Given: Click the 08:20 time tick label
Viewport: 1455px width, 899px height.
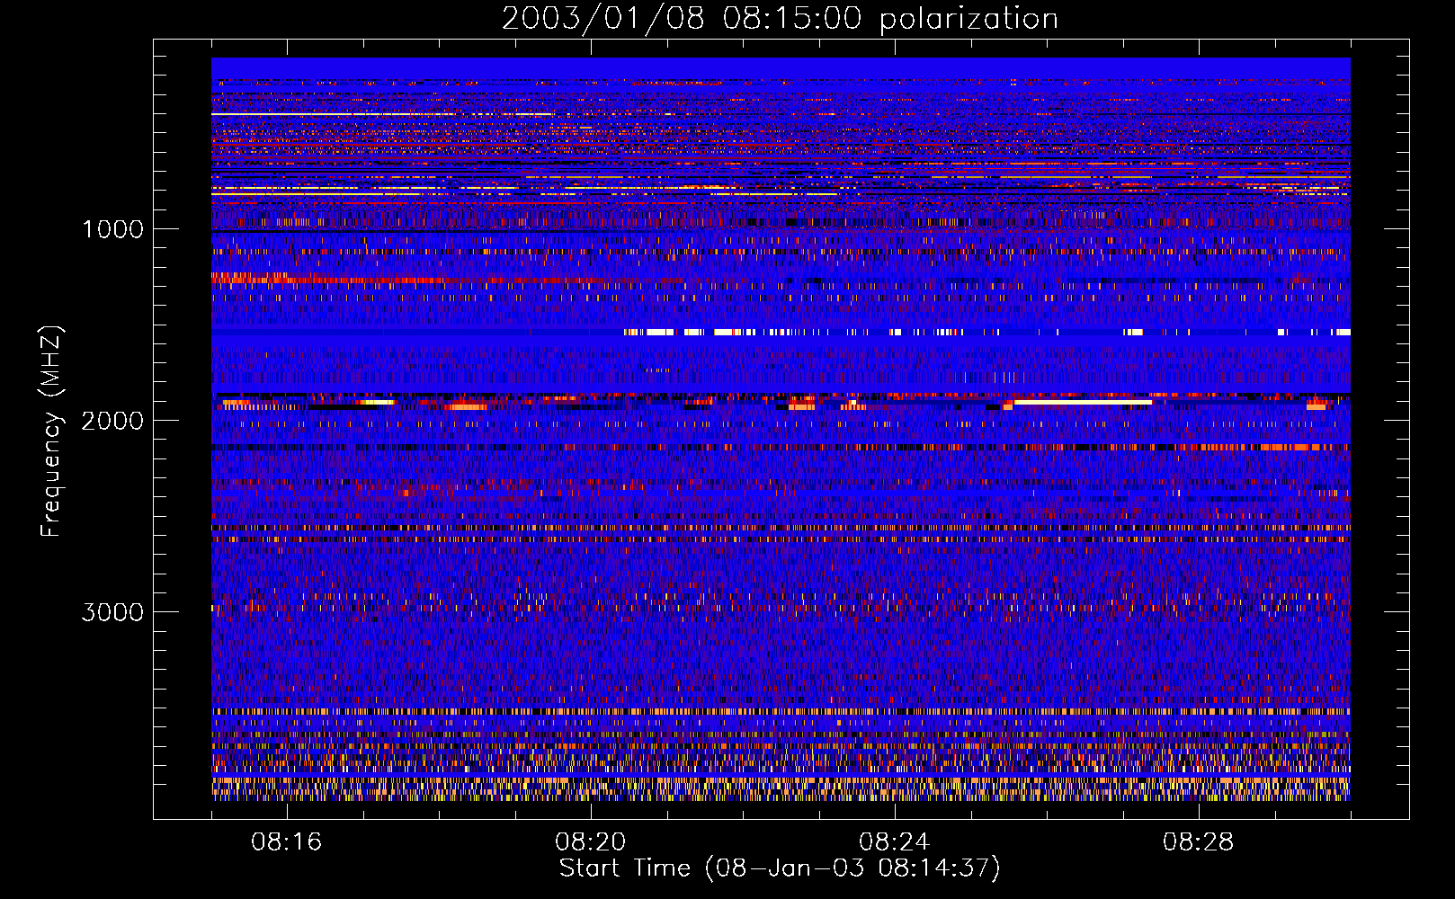Looking at the screenshot, I should pos(591,842).
